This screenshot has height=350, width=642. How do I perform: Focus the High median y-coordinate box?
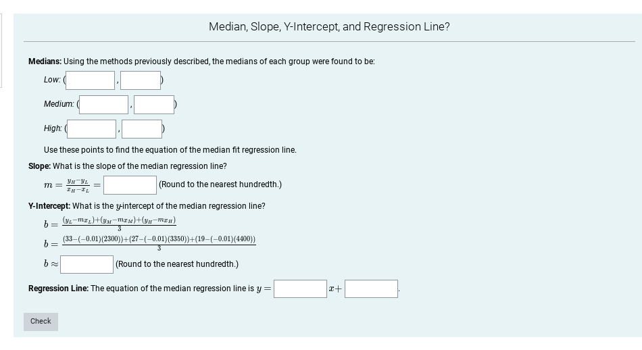[x=142, y=129]
